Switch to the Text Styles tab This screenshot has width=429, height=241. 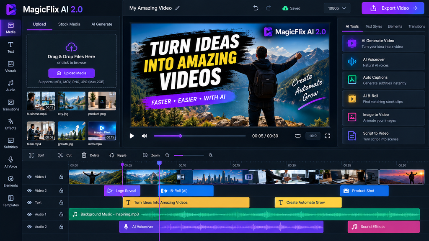(x=374, y=26)
